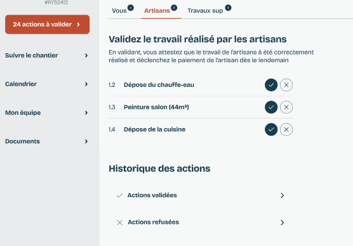This screenshot has width=353, height=246.
Task: Validate the Dépose du chauffe-eau task
Action: (x=271, y=85)
